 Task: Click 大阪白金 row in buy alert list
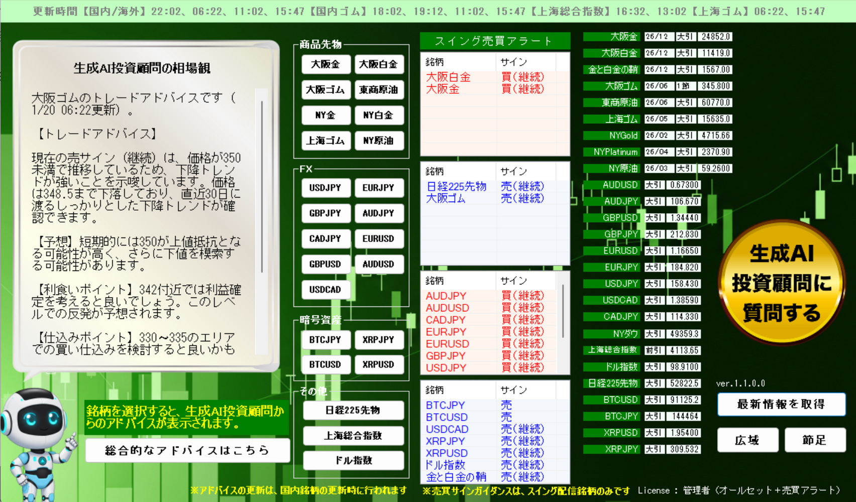(x=495, y=77)
